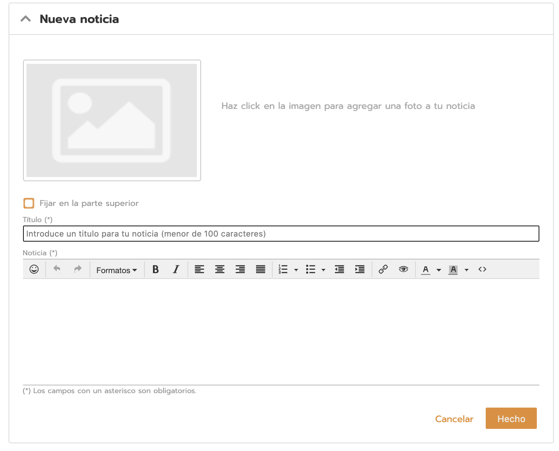Click the Título input field
Screen dimensions: 559x451
(281, 234)
